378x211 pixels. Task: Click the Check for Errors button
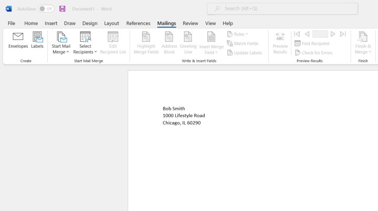[314, 53]
